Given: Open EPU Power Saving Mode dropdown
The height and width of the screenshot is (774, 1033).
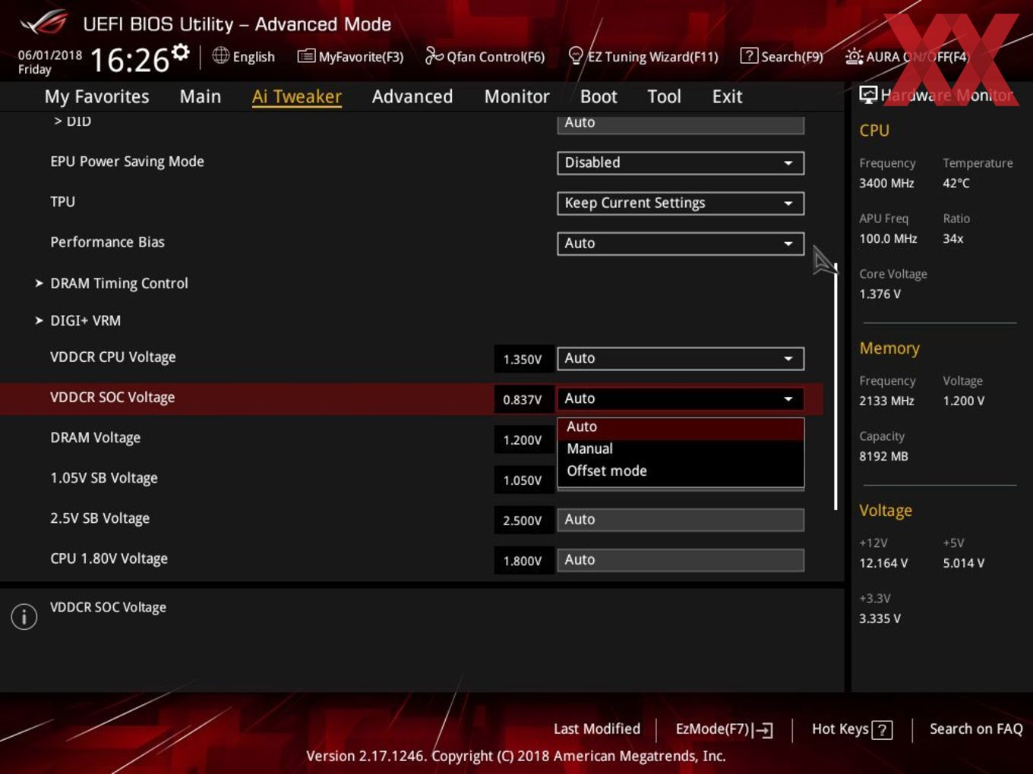Looking at the screenshot, I should [681, 162].
